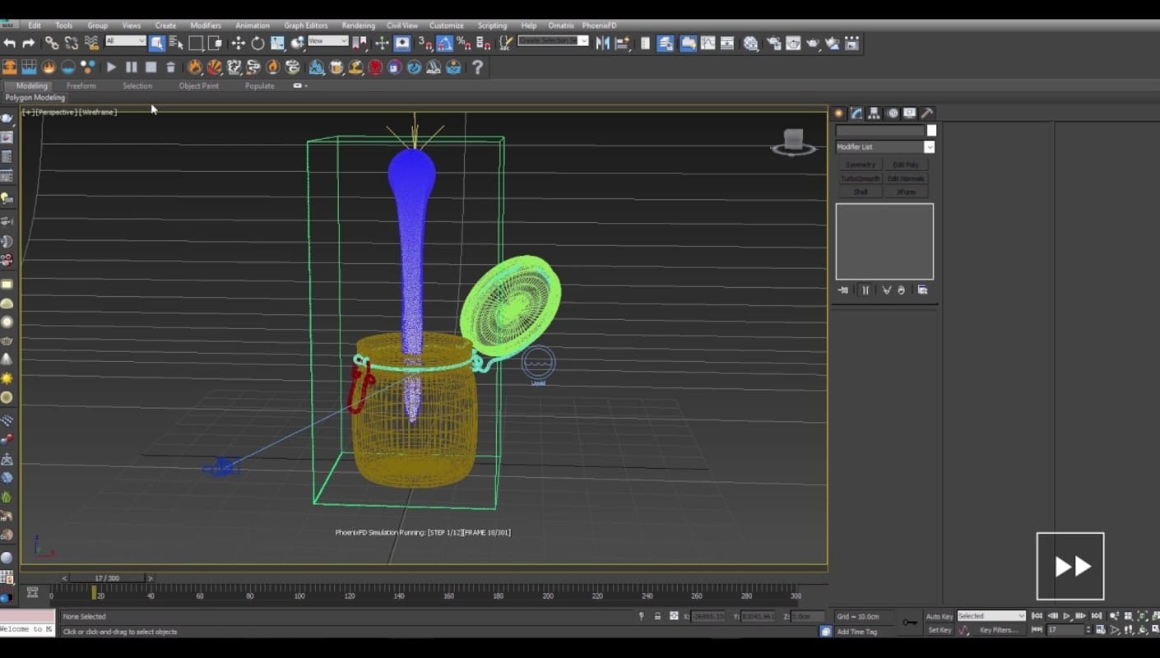This screenshot has width=1160, height=658.
Task: Open the Modify panel tab icon
Action: 856,114
